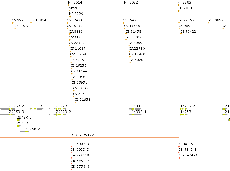Click the 1433R-1 transcript glyph
230x171 pixels.
[x=135, y=115]
